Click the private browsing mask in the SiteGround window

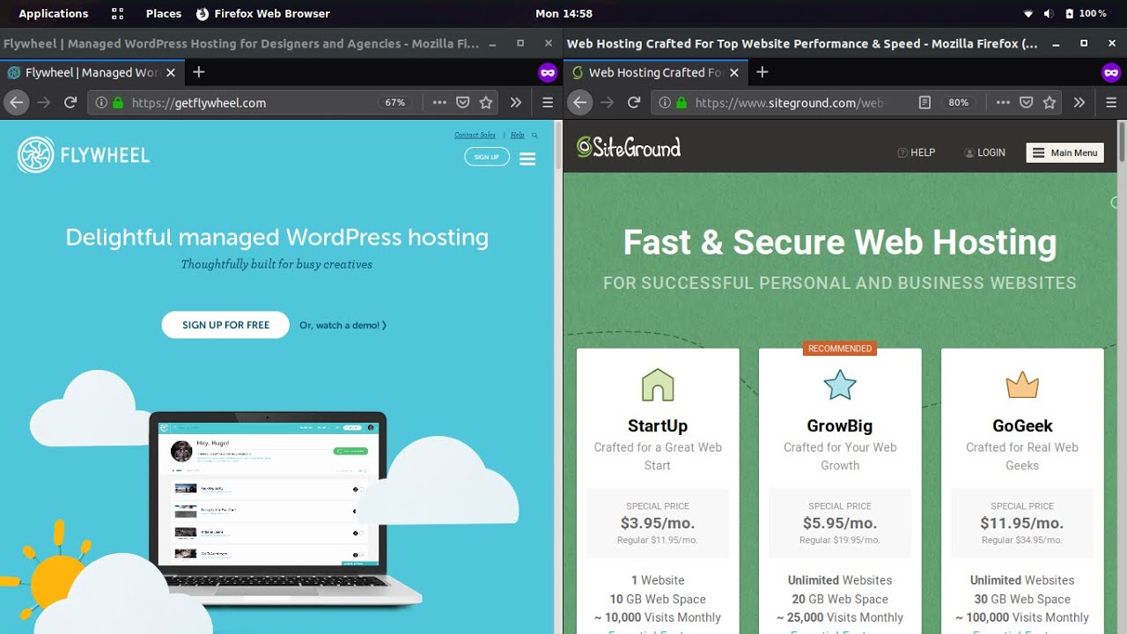point(1111,72)
